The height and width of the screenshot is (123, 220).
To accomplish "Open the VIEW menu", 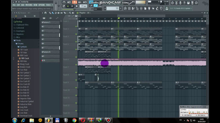I will (35, 5).
